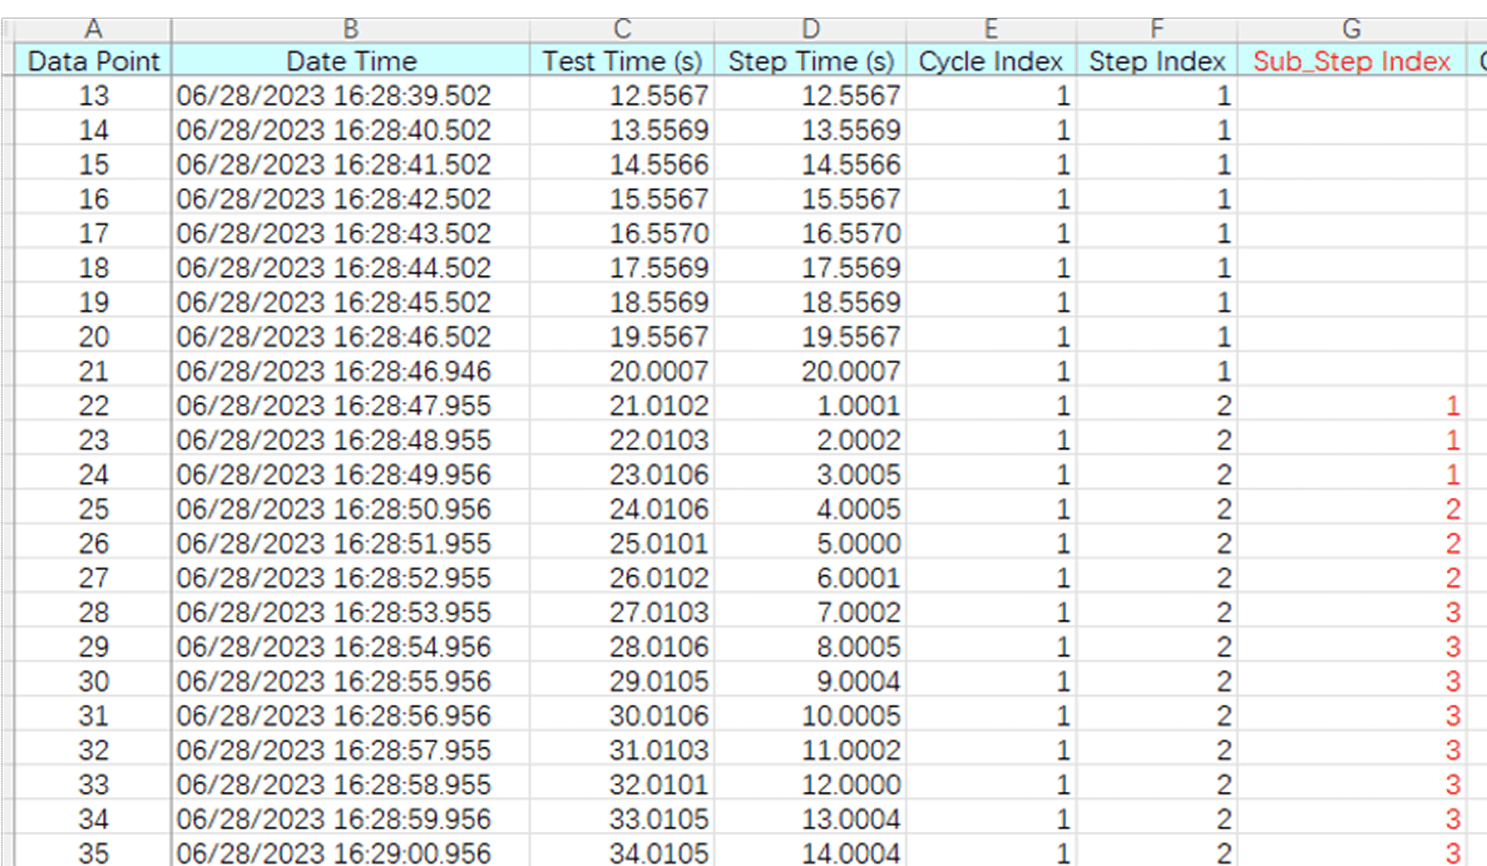The image size is (1487, 866).
Task: Select column A header
Action: [x=93, y=30]
